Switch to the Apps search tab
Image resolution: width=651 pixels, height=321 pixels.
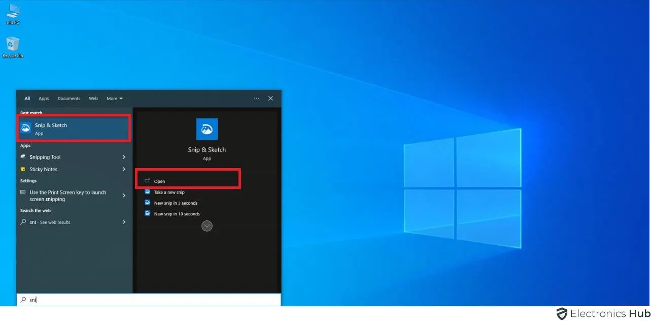coord(44,99)
